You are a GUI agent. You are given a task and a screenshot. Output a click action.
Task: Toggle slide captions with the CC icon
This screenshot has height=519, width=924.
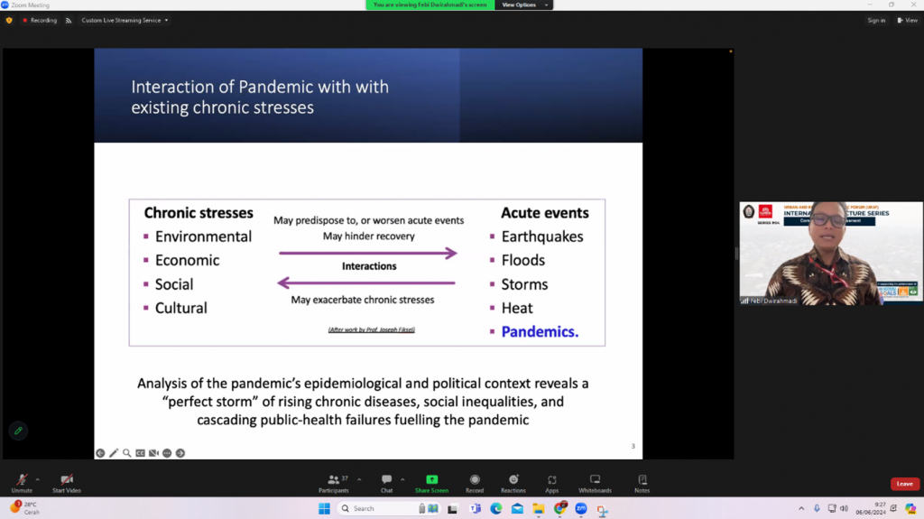pyautogui.click(x=141, y=453)
